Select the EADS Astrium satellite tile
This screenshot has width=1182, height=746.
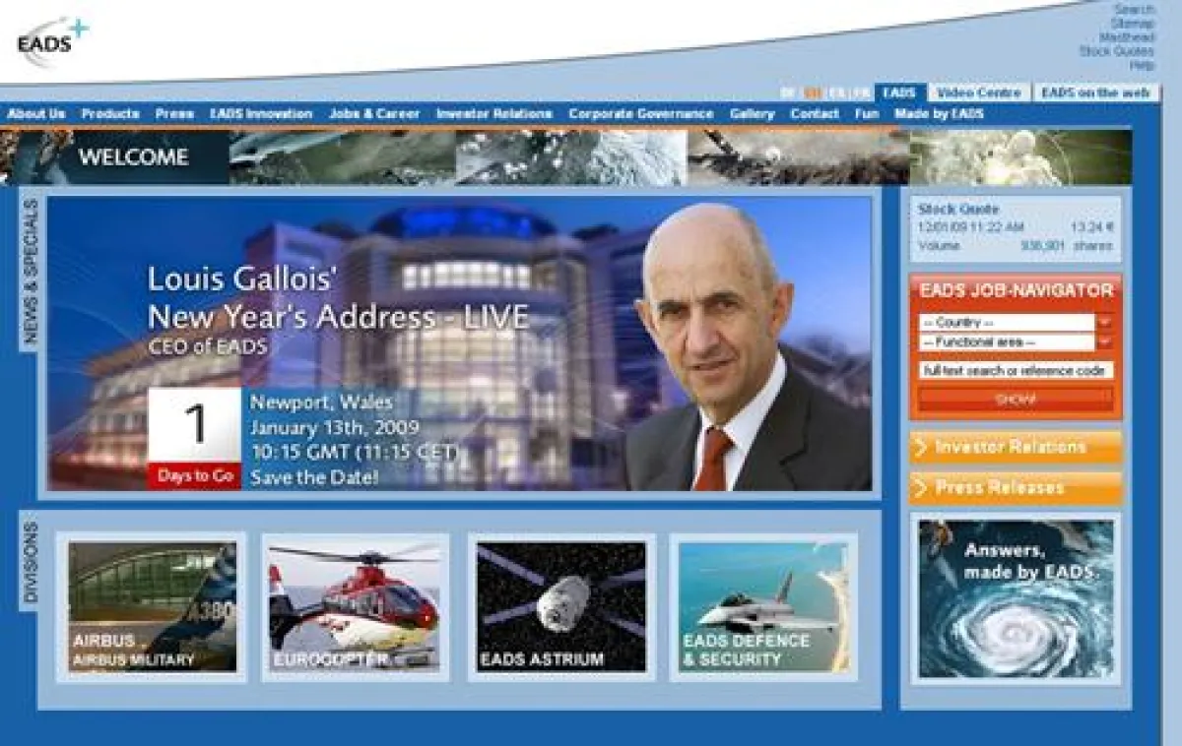point(561,607)
